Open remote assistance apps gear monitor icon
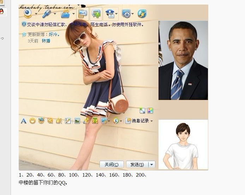This screenshot has height=195, width=245. point(126,14)
